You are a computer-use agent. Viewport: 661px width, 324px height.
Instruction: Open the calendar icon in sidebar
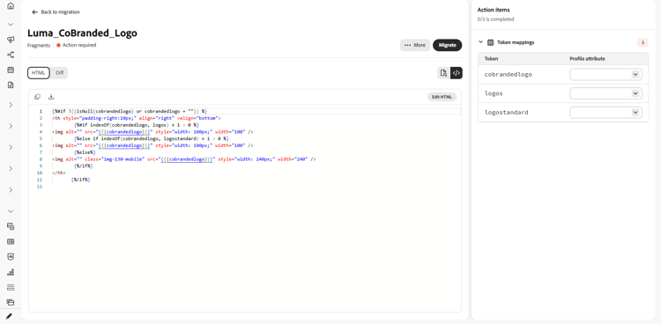tap(11, 70)
